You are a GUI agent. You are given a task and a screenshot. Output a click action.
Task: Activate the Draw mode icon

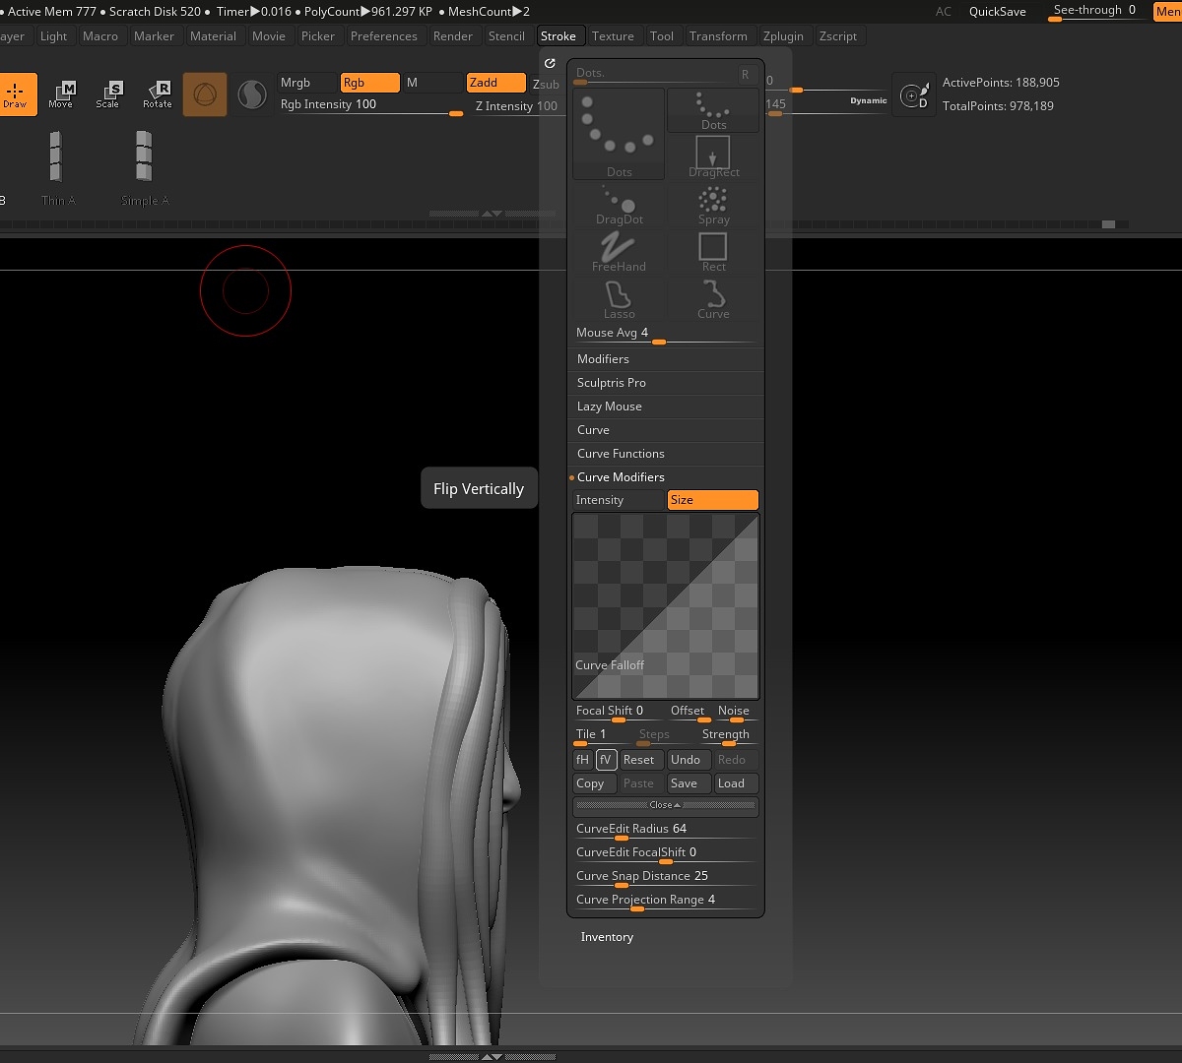(x=15, y=94)
